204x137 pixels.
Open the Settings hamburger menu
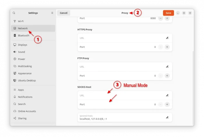point(52,13)
